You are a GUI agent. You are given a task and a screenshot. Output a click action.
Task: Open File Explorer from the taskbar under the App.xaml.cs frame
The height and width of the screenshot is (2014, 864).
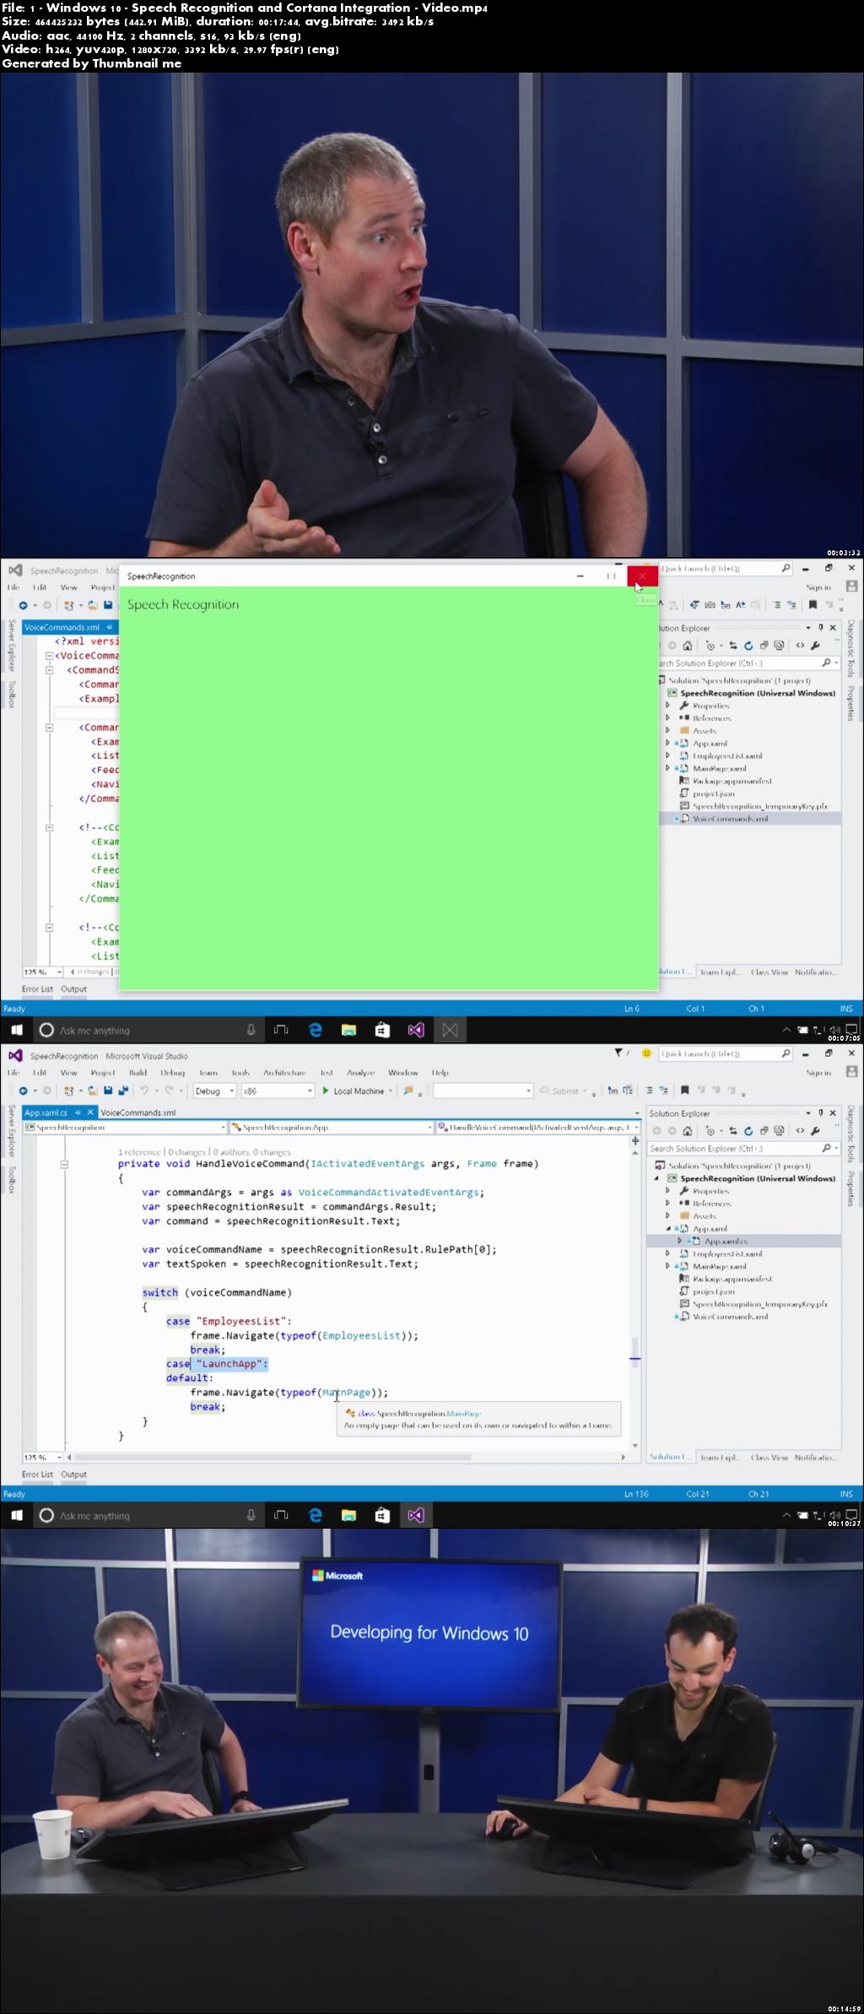click(x=348, y=1515)
